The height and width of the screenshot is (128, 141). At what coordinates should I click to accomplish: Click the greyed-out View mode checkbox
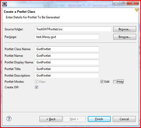(x=36, y=82)
